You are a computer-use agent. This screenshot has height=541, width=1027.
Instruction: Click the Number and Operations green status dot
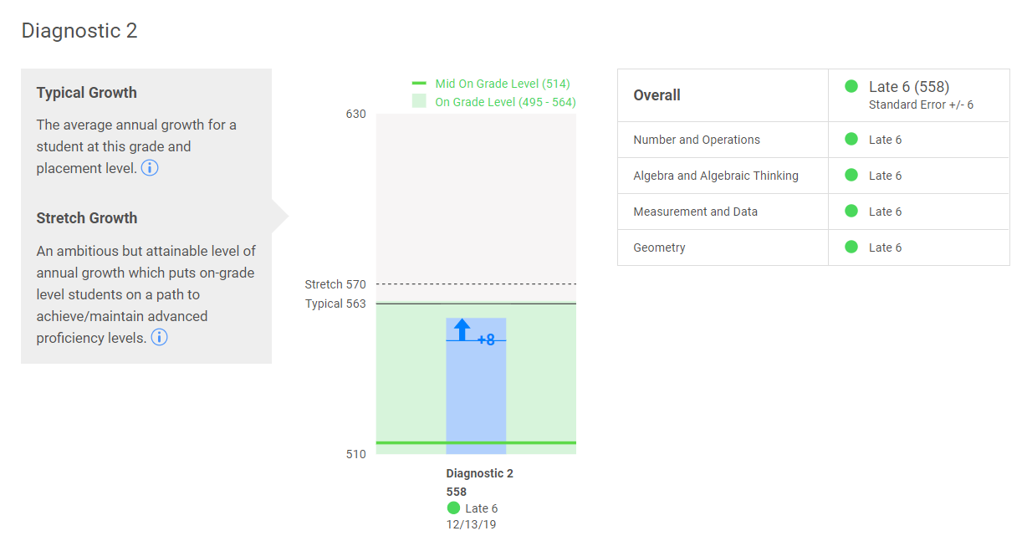pyautogui.click(x=851, y=140)
